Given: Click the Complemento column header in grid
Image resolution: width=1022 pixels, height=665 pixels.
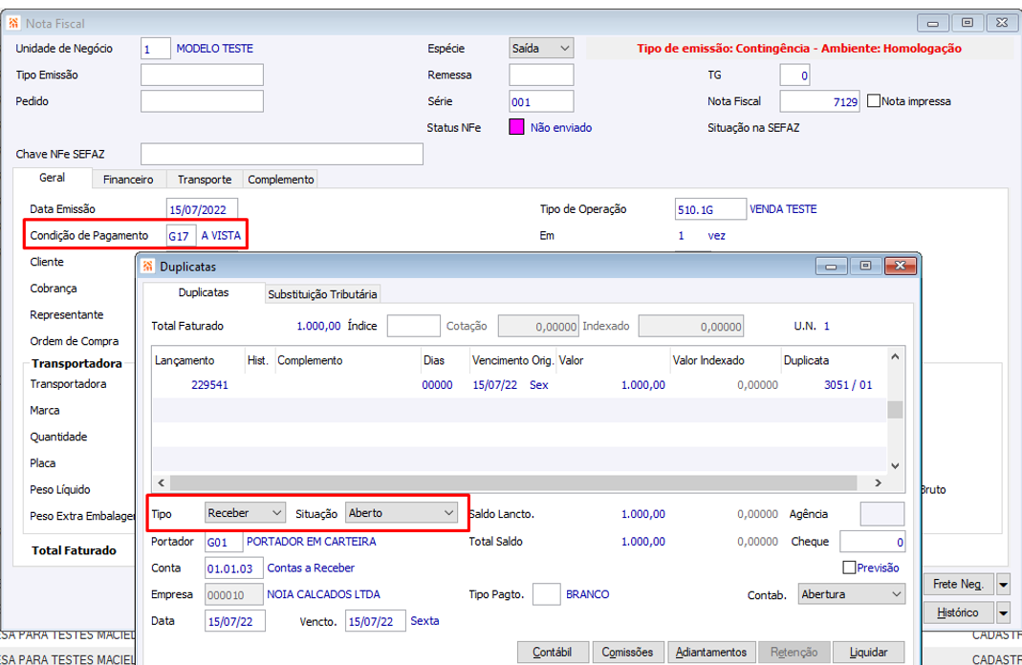Looking at the screenshot, I should click(x=347, y=360).
